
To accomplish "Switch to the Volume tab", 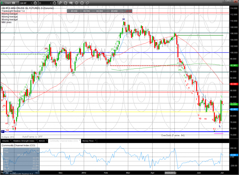I will pos(5,141).
